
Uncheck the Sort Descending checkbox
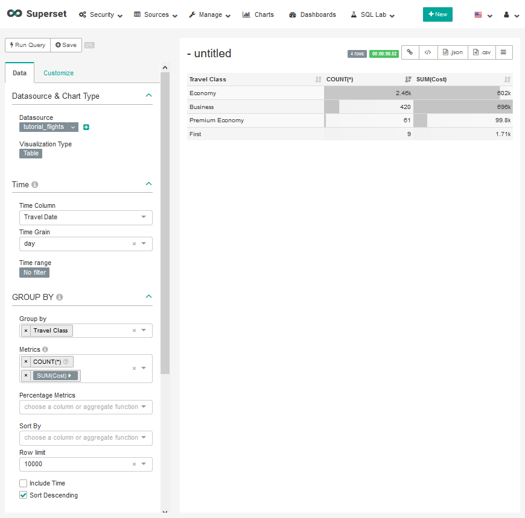point(24,495)
